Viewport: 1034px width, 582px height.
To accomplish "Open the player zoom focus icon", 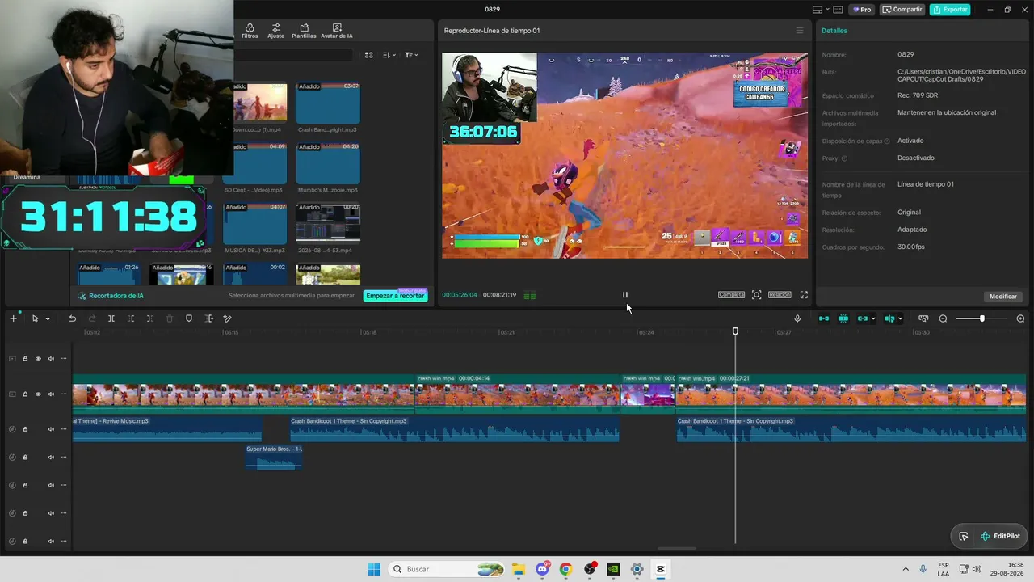I will 756,295.
